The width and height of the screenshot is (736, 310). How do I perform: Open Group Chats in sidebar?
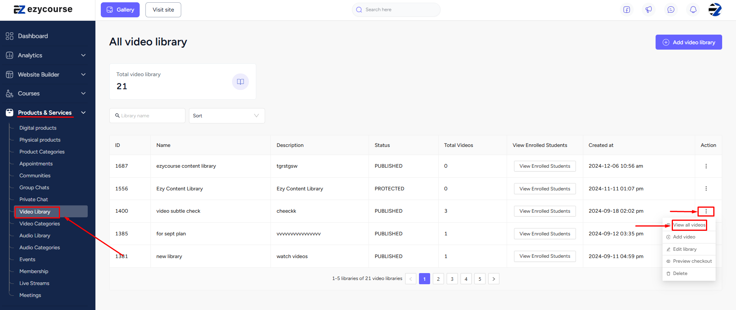(34, 188)
